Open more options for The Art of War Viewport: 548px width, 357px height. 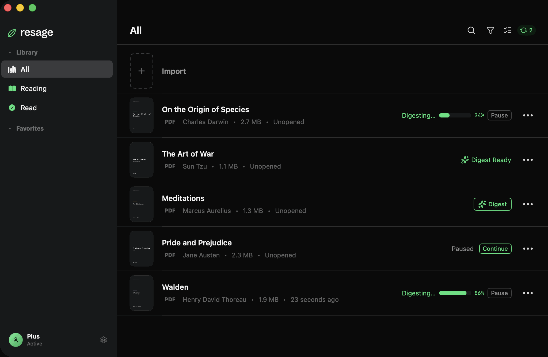(528, 160)
